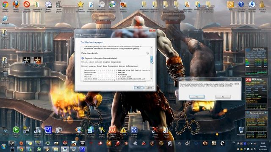Select the Webcam Video desktop shortcut

pos(37,130)
